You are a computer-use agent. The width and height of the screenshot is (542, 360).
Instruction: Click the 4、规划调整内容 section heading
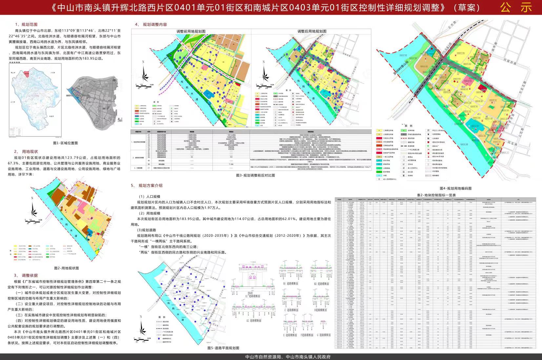(x=151, y=25)
